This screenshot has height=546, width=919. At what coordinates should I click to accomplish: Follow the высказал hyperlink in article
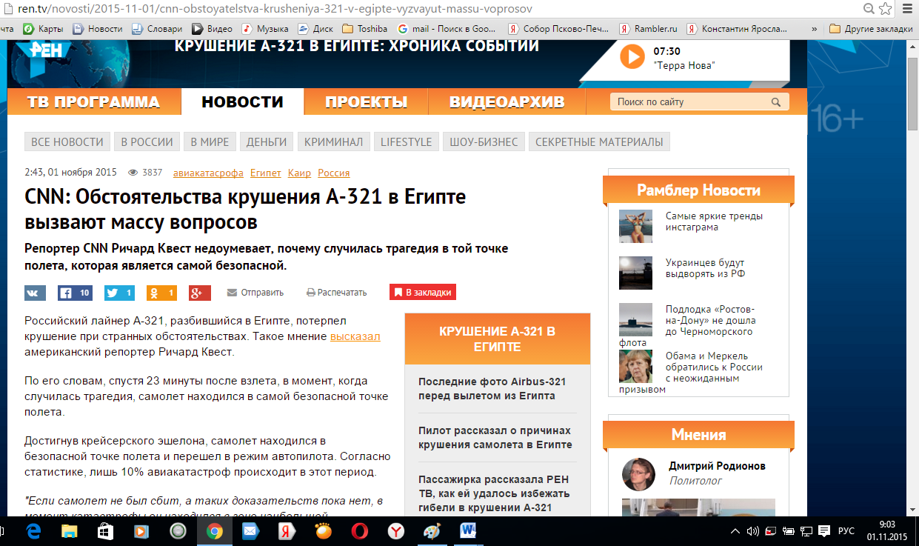click(355, 336)
